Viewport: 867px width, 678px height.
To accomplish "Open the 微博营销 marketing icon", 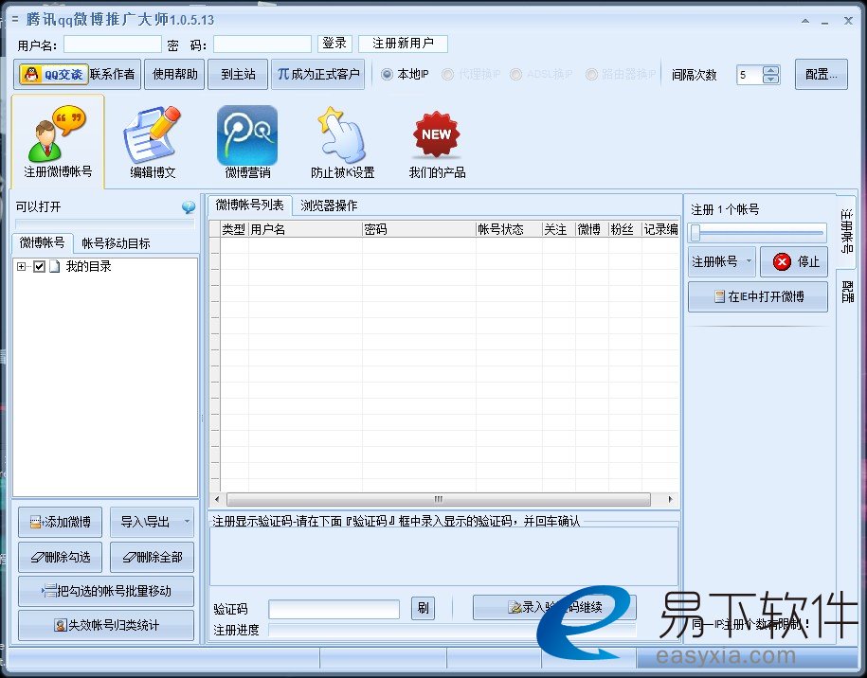I will pos(247,141).
